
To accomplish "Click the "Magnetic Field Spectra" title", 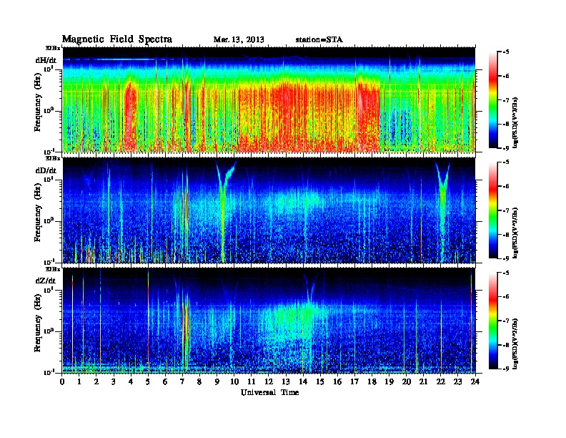I will (116, 39).
